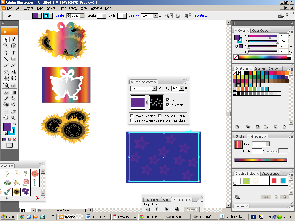Image resolution: width=295 pixels, height=221 pixels.
Task: Click the opacity mask thumbnail with stars
Action: point(156,102)
